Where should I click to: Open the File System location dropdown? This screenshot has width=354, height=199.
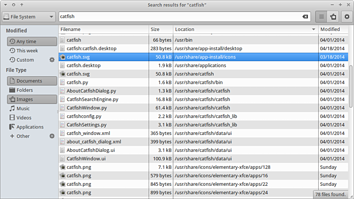(x=28, y=17)
